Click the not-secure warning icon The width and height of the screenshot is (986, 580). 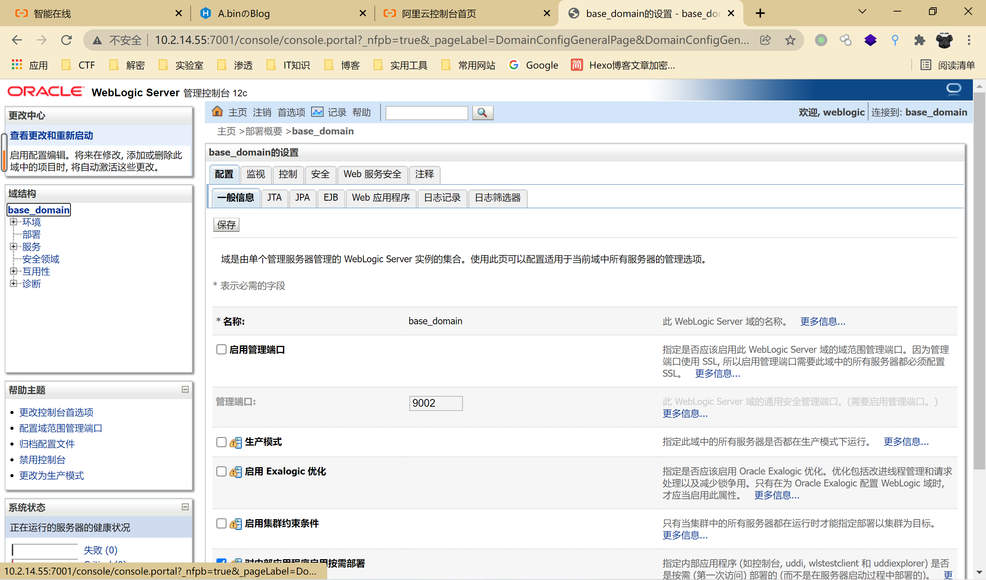tap(97, 40)
